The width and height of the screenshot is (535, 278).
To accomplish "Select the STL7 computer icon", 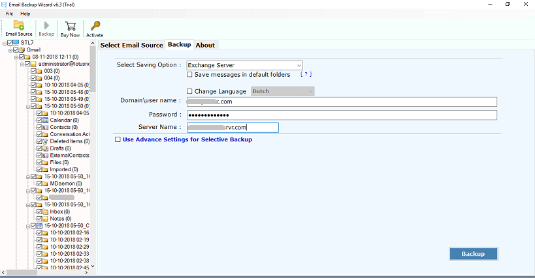I will 16,42.
